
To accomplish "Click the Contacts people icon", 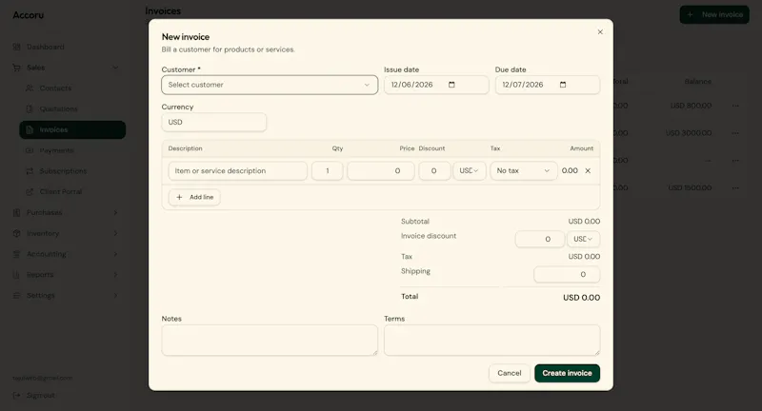I will pyautogui.click(x=30, y=88).
